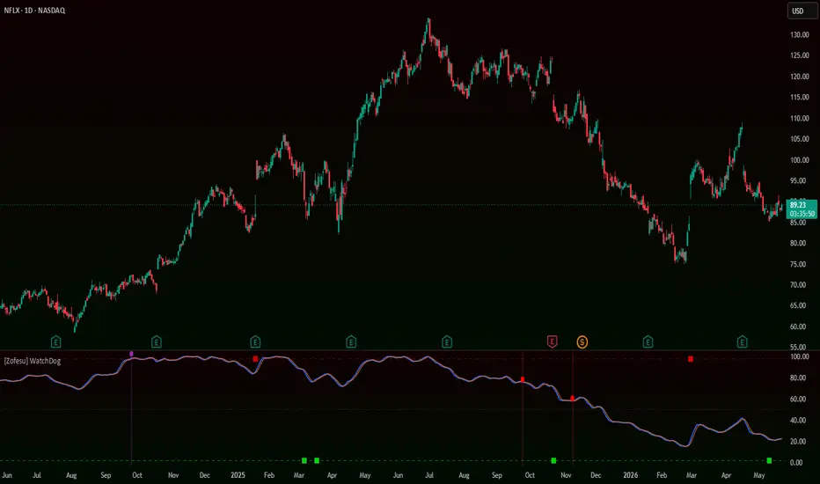Click the purple WatchDog signal dot
The image size is (820, 484).
131,355
